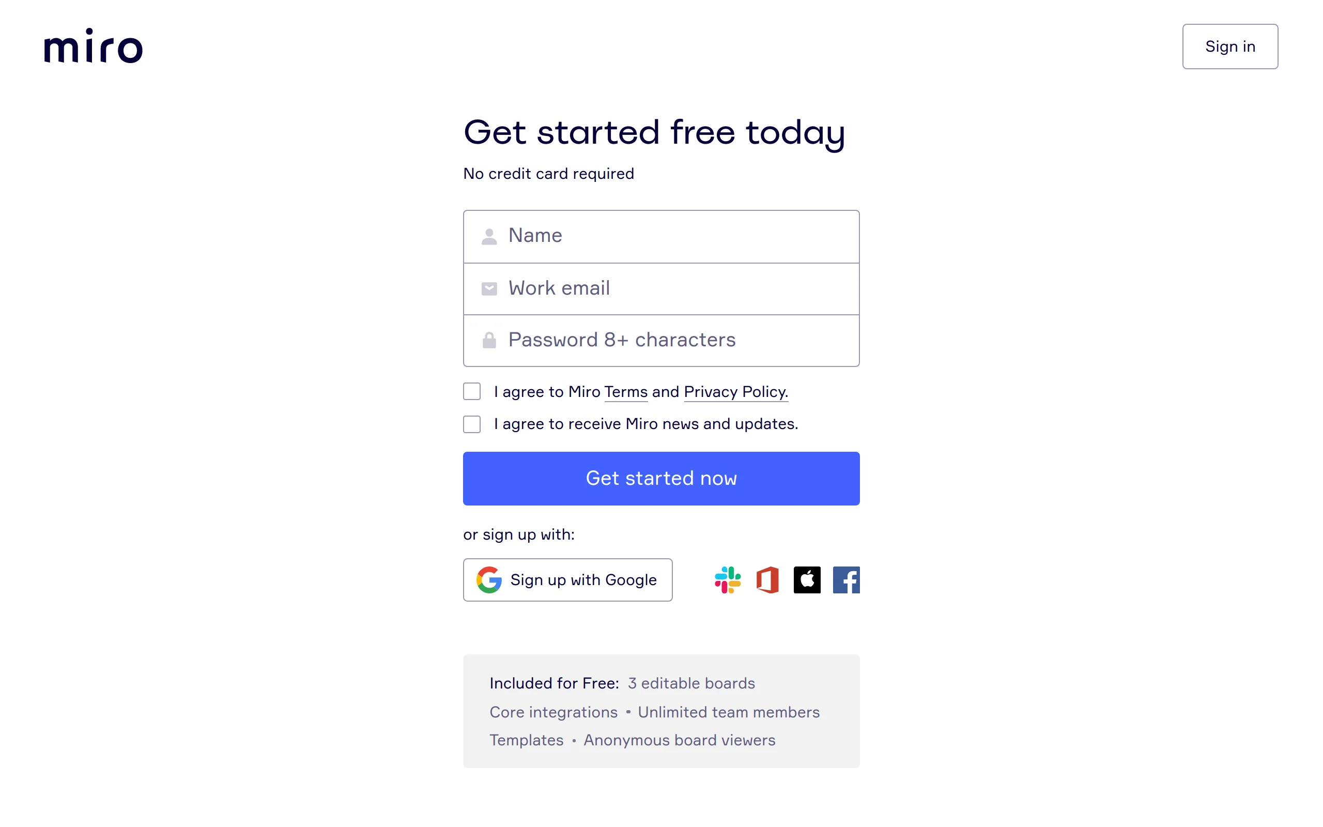The image size is (1323, 827).
Task: Click the Miro logo
Action: [x=93, y=47]
